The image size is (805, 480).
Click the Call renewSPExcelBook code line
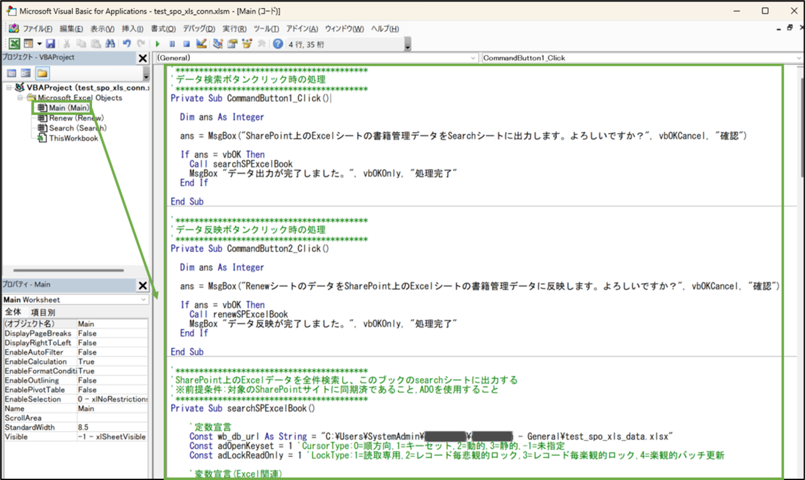pyautogui.click(x=239, y=314)
